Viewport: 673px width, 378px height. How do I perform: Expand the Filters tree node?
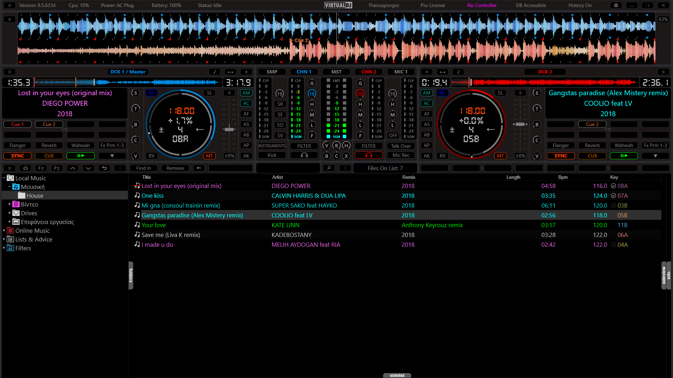[4, 248]
